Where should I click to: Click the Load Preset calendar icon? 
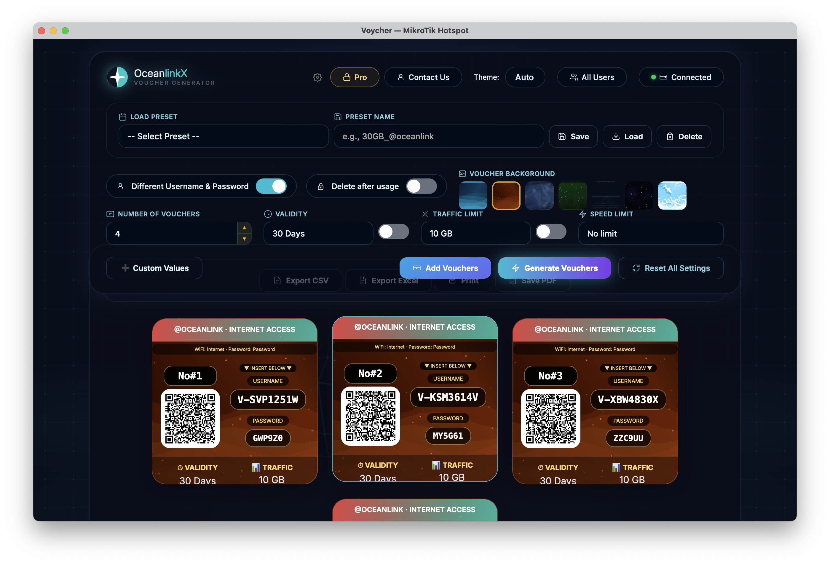[122, 117]
